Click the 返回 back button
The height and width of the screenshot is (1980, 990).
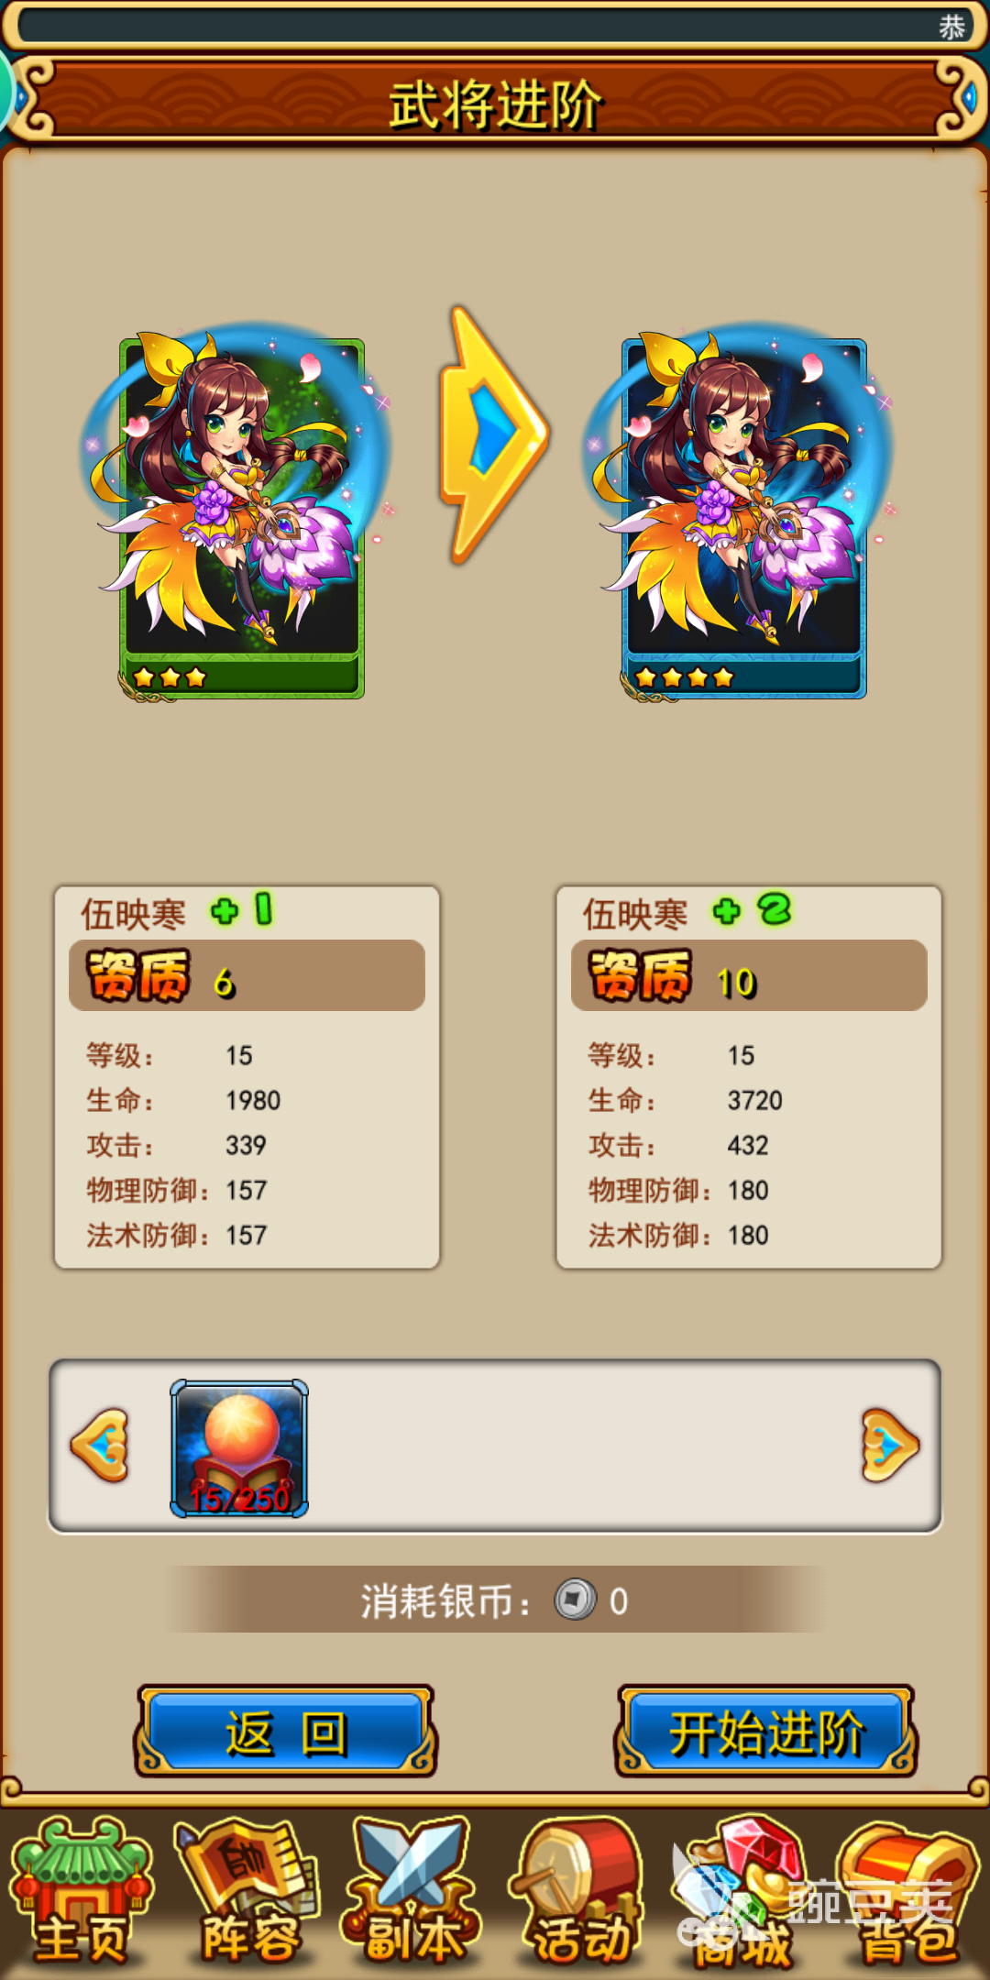click(x=285, y=1732)
